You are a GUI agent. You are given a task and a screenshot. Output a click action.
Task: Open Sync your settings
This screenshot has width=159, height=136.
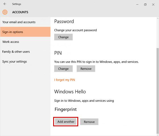click(x=25, y=61)
